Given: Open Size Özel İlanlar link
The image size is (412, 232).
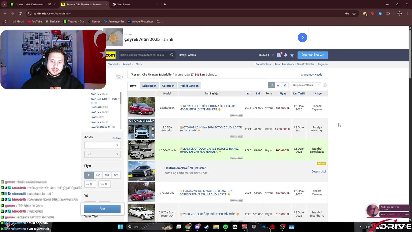Looking at the screenshot, I should pos(305,64).
